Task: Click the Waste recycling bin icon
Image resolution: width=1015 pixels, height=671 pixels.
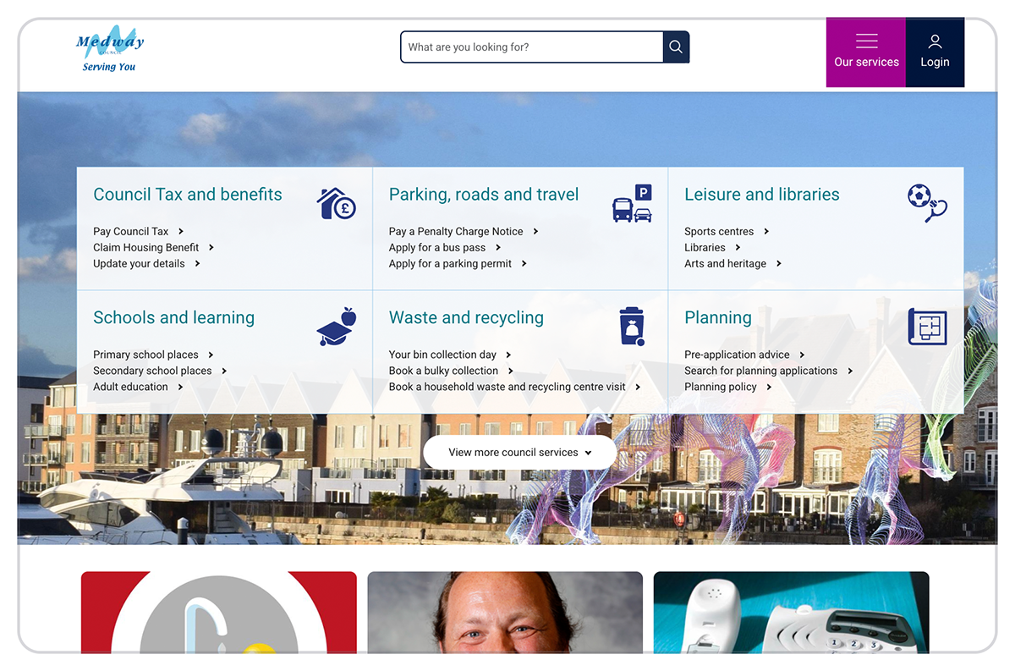Action: click(x=632, y=326)
